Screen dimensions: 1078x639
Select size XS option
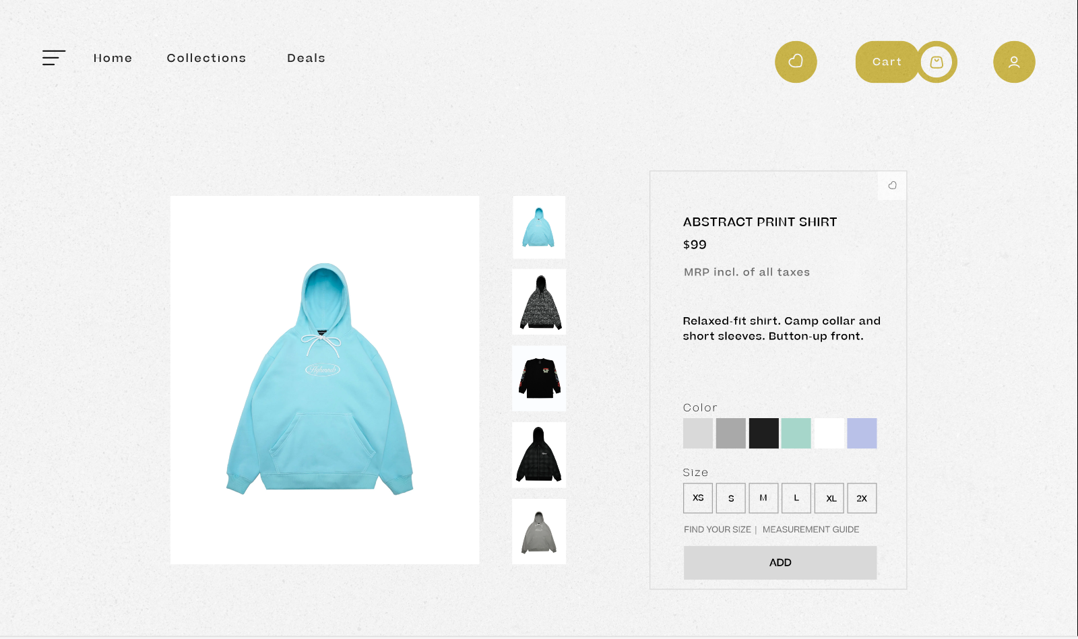pyautogui.click(x=698, y=498)
